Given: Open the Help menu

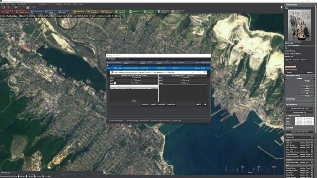Looking at the screenshot, I should point(81,4).
